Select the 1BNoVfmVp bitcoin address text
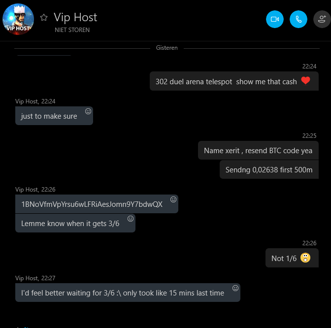This screenshot has width=331, height=328. 92,204
